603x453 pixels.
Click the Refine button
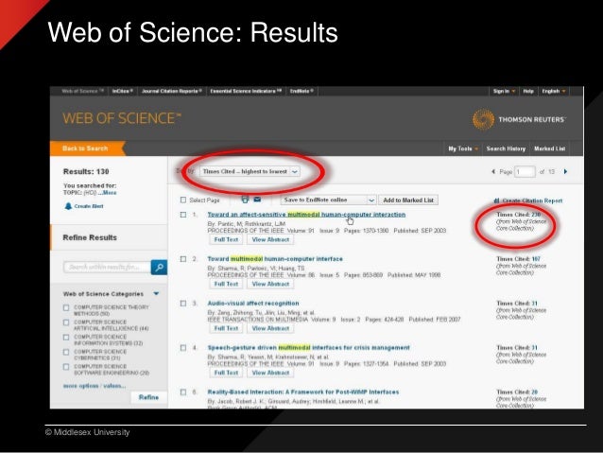pos(148,397)
